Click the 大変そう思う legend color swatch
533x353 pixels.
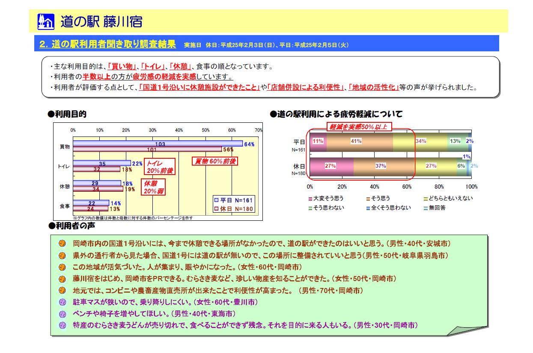[x=310, y=199]
